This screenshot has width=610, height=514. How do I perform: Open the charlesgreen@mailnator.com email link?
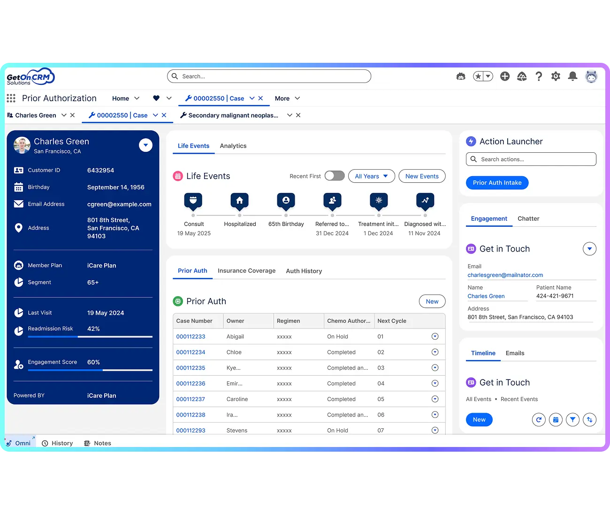pos(505,275)
